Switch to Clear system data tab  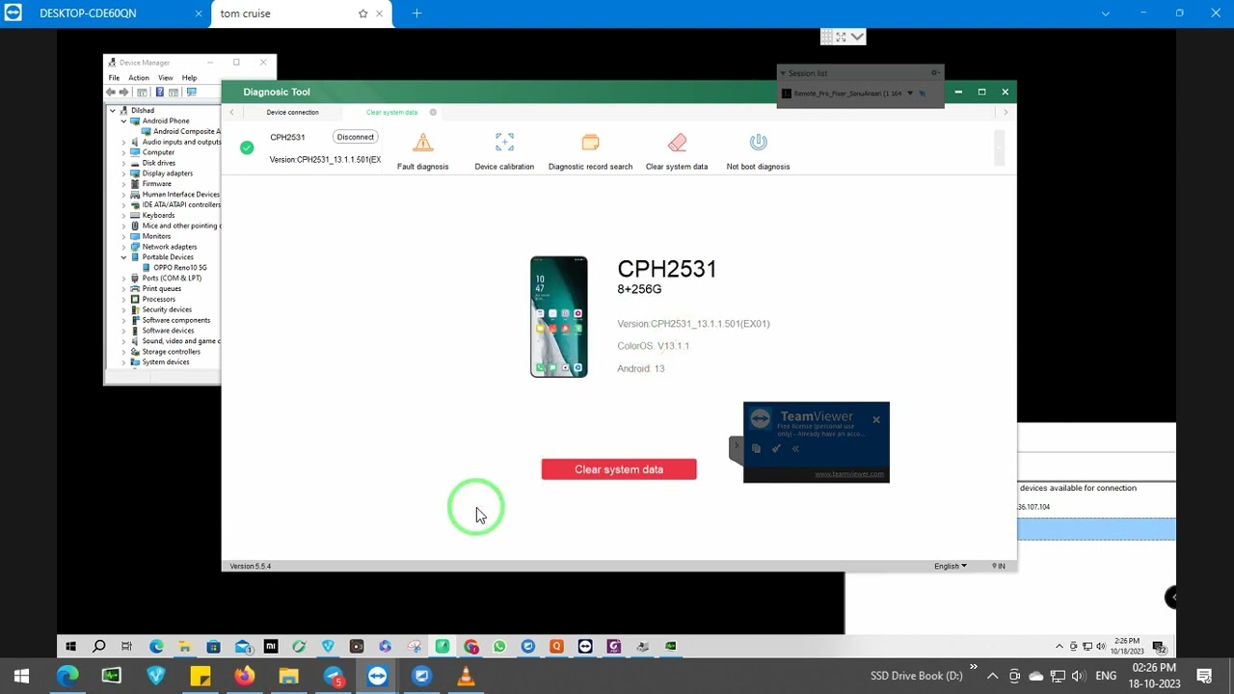(391, 112)
